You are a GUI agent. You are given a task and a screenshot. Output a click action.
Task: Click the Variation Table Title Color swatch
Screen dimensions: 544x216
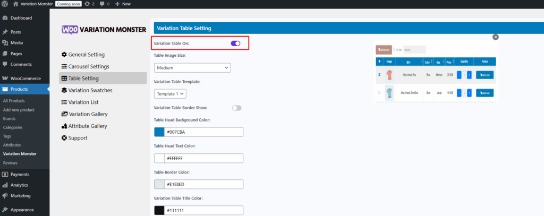click(159, 211)
